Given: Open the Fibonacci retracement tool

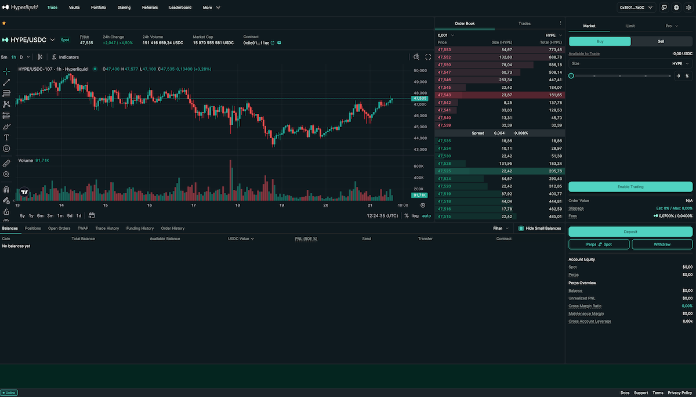Looking at the screenshot, I should [x=6, y=93].
